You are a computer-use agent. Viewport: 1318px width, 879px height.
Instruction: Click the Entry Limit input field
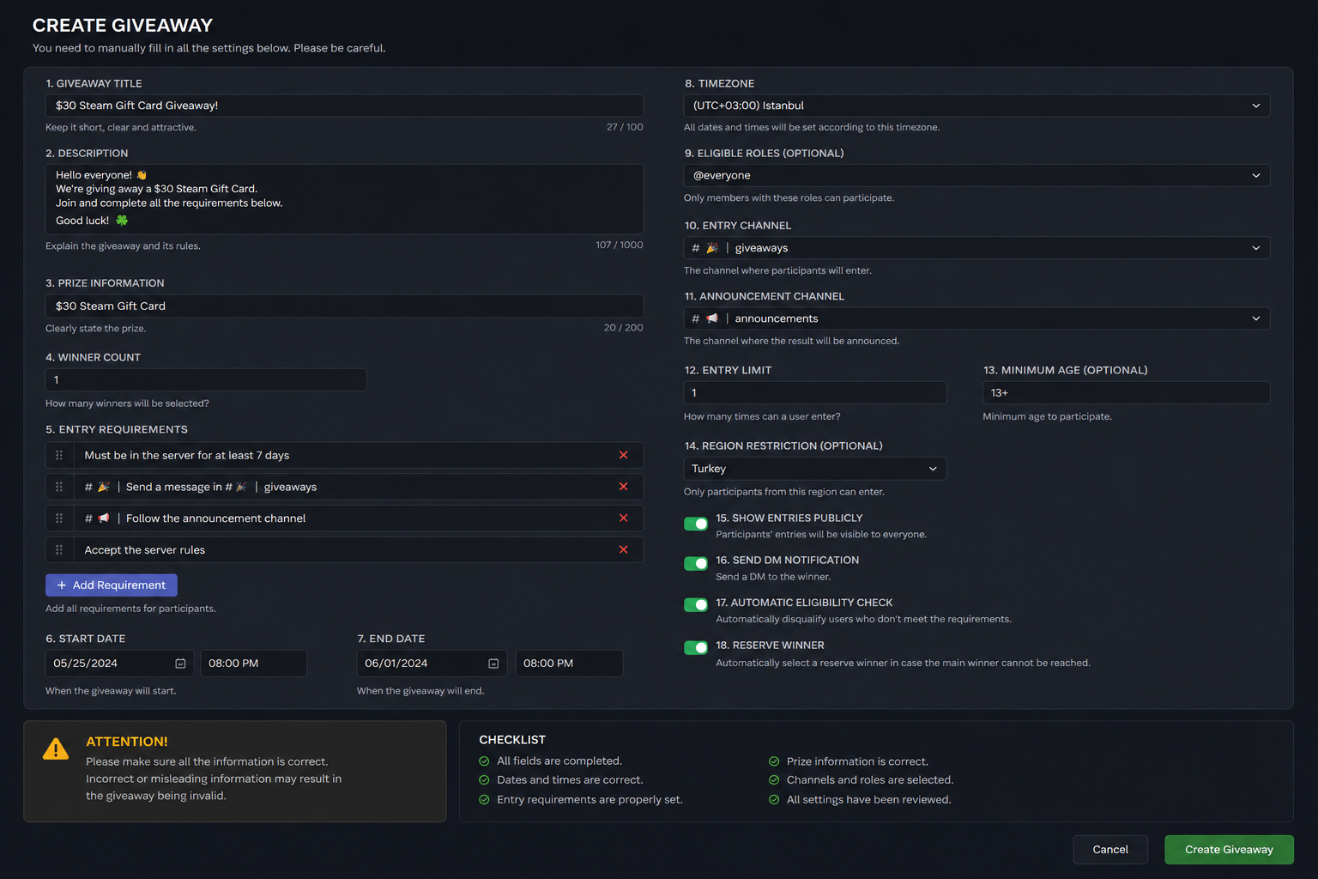click(x=815, y=393)
